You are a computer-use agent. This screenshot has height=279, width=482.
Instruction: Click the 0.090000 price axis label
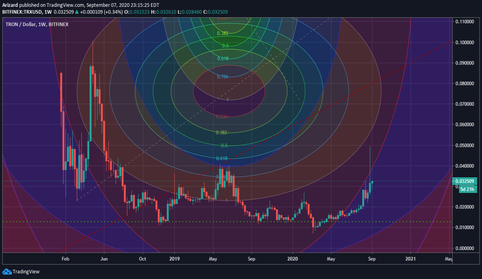[465, 63]
